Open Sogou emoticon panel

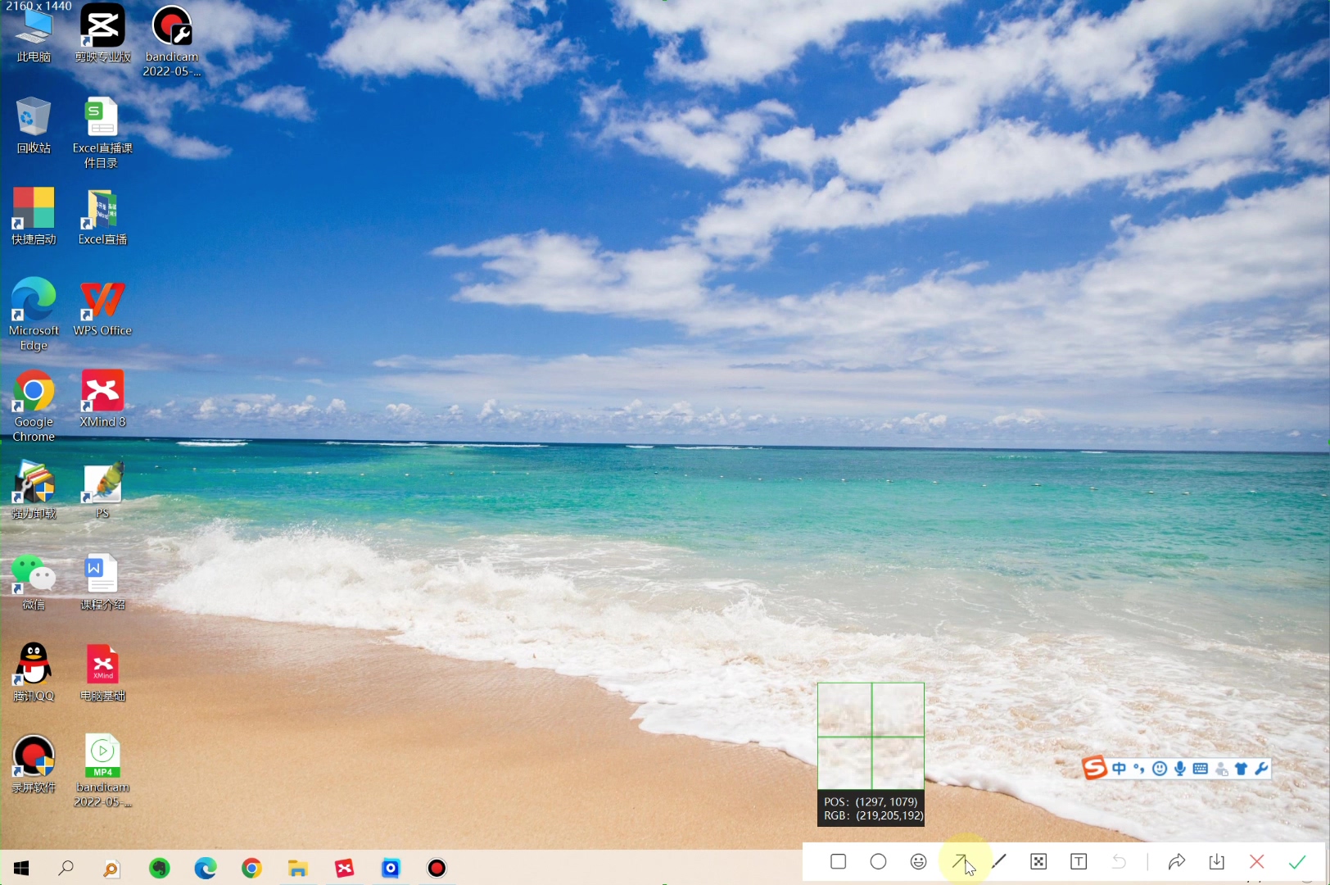tap(1160, 769)
